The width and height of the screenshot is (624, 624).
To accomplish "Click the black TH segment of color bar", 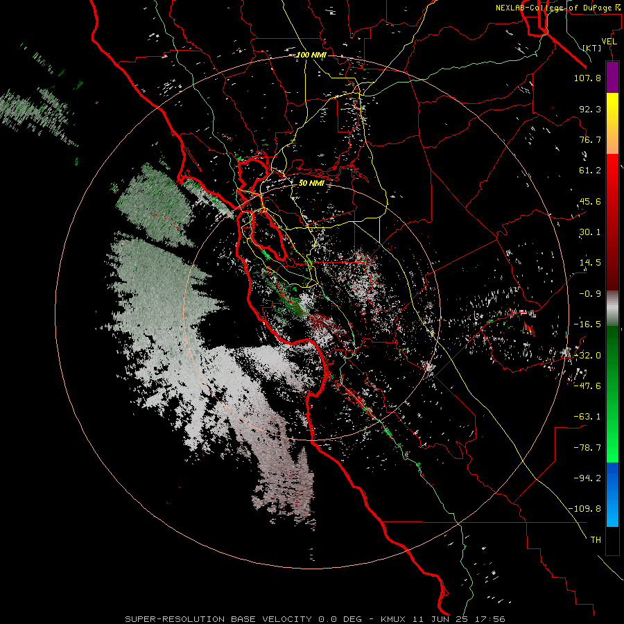I will tap(612, 540).
